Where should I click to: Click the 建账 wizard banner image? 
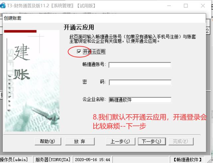32,81
